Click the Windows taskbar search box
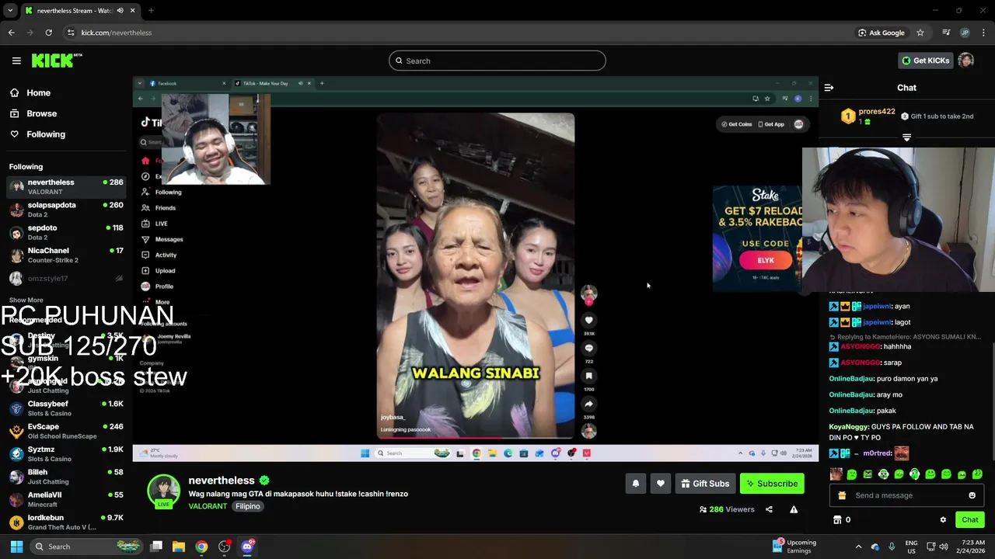The image size is (995, 559). 86,547
